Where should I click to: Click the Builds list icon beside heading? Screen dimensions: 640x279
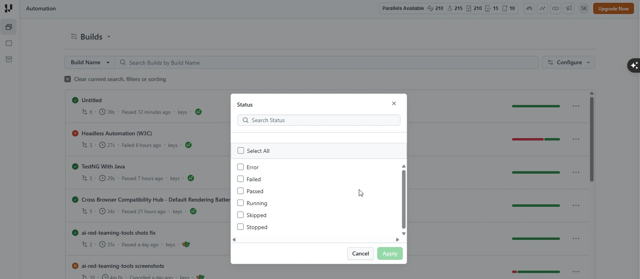coord(74,36)
